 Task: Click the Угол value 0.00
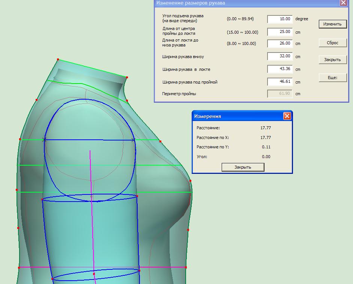click(x=266, y=157)
